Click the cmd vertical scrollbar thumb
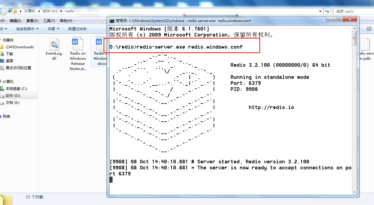 pos(354,38)
